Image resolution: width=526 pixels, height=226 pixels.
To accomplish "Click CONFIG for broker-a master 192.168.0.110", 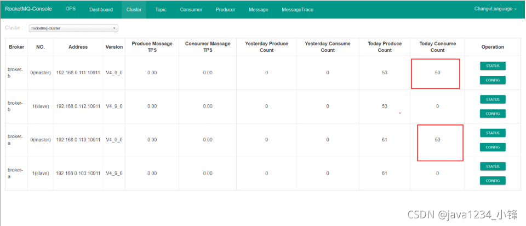I will point(493,147).
